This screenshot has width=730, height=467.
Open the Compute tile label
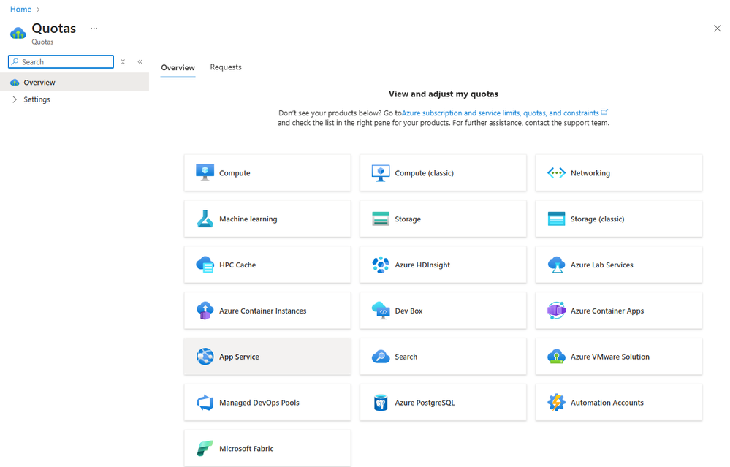click(x=235, y=173)
